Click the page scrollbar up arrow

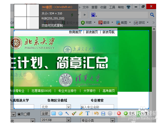154,29
